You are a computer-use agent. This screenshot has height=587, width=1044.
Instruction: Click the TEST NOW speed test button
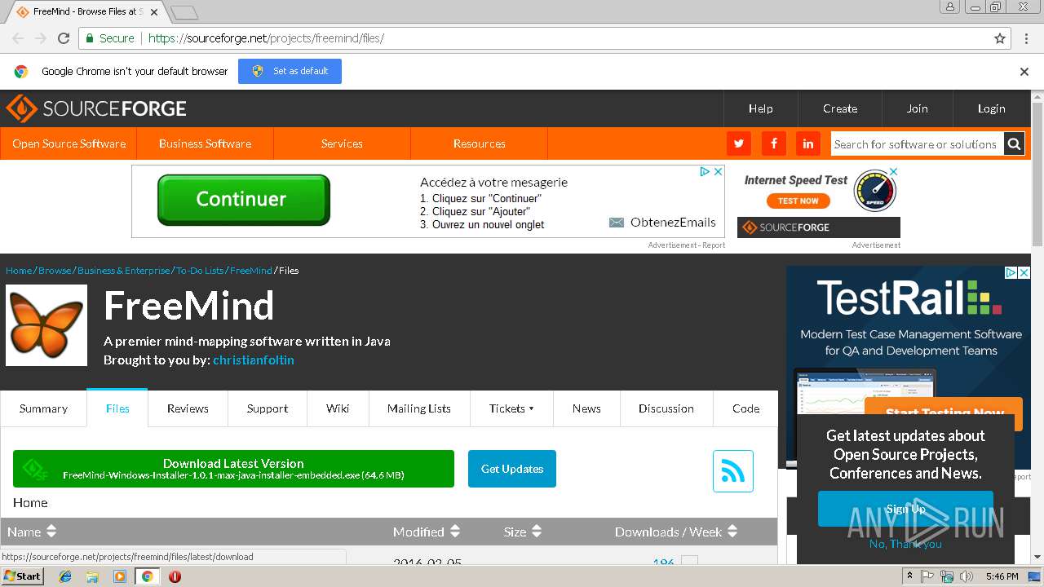[798, 201]
